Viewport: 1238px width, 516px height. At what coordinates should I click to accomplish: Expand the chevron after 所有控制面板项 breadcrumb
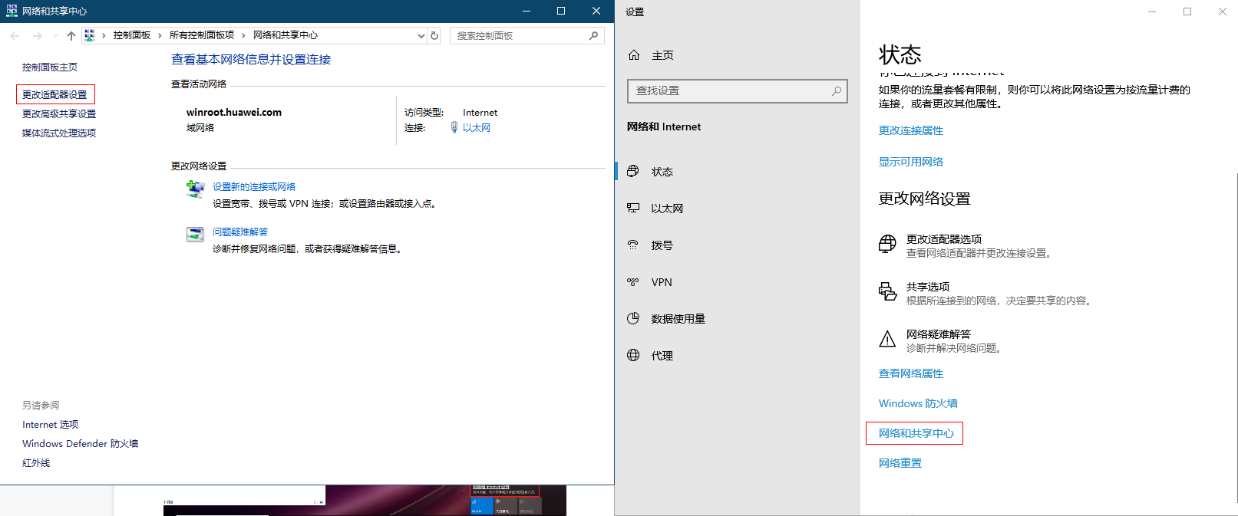click(243, 35)
